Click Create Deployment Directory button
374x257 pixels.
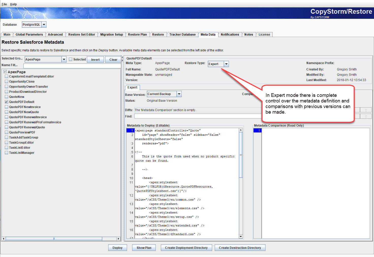tap(186, 248)
